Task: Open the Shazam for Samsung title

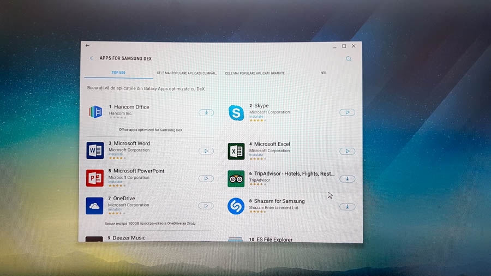Action: 279,201
